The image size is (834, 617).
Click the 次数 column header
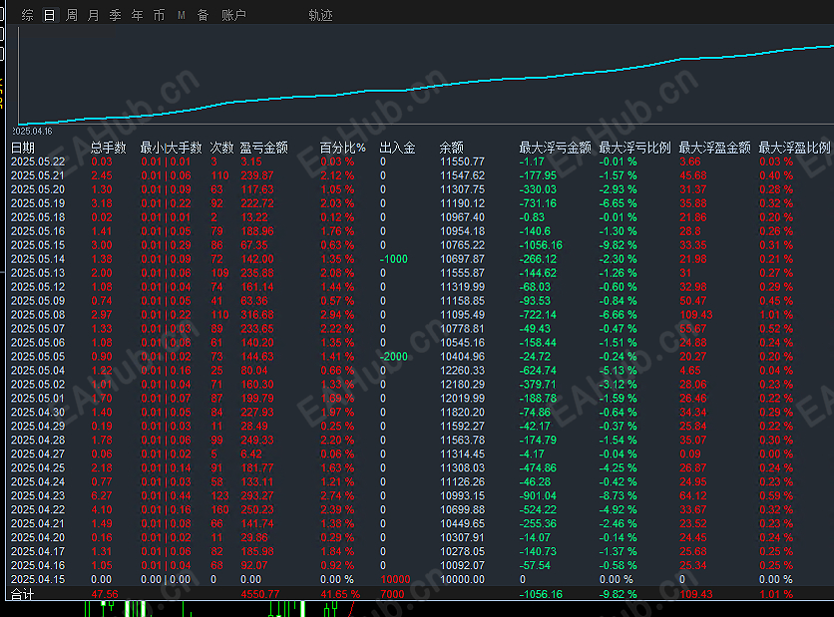[x=221, y=148]
